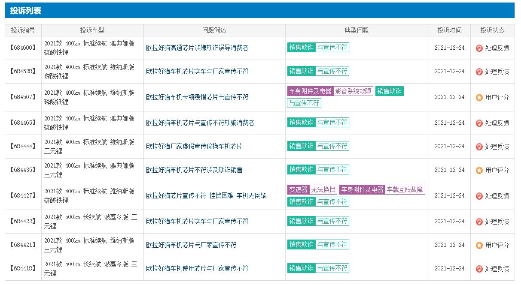Click complaint number 【684465】

(23, 123)
